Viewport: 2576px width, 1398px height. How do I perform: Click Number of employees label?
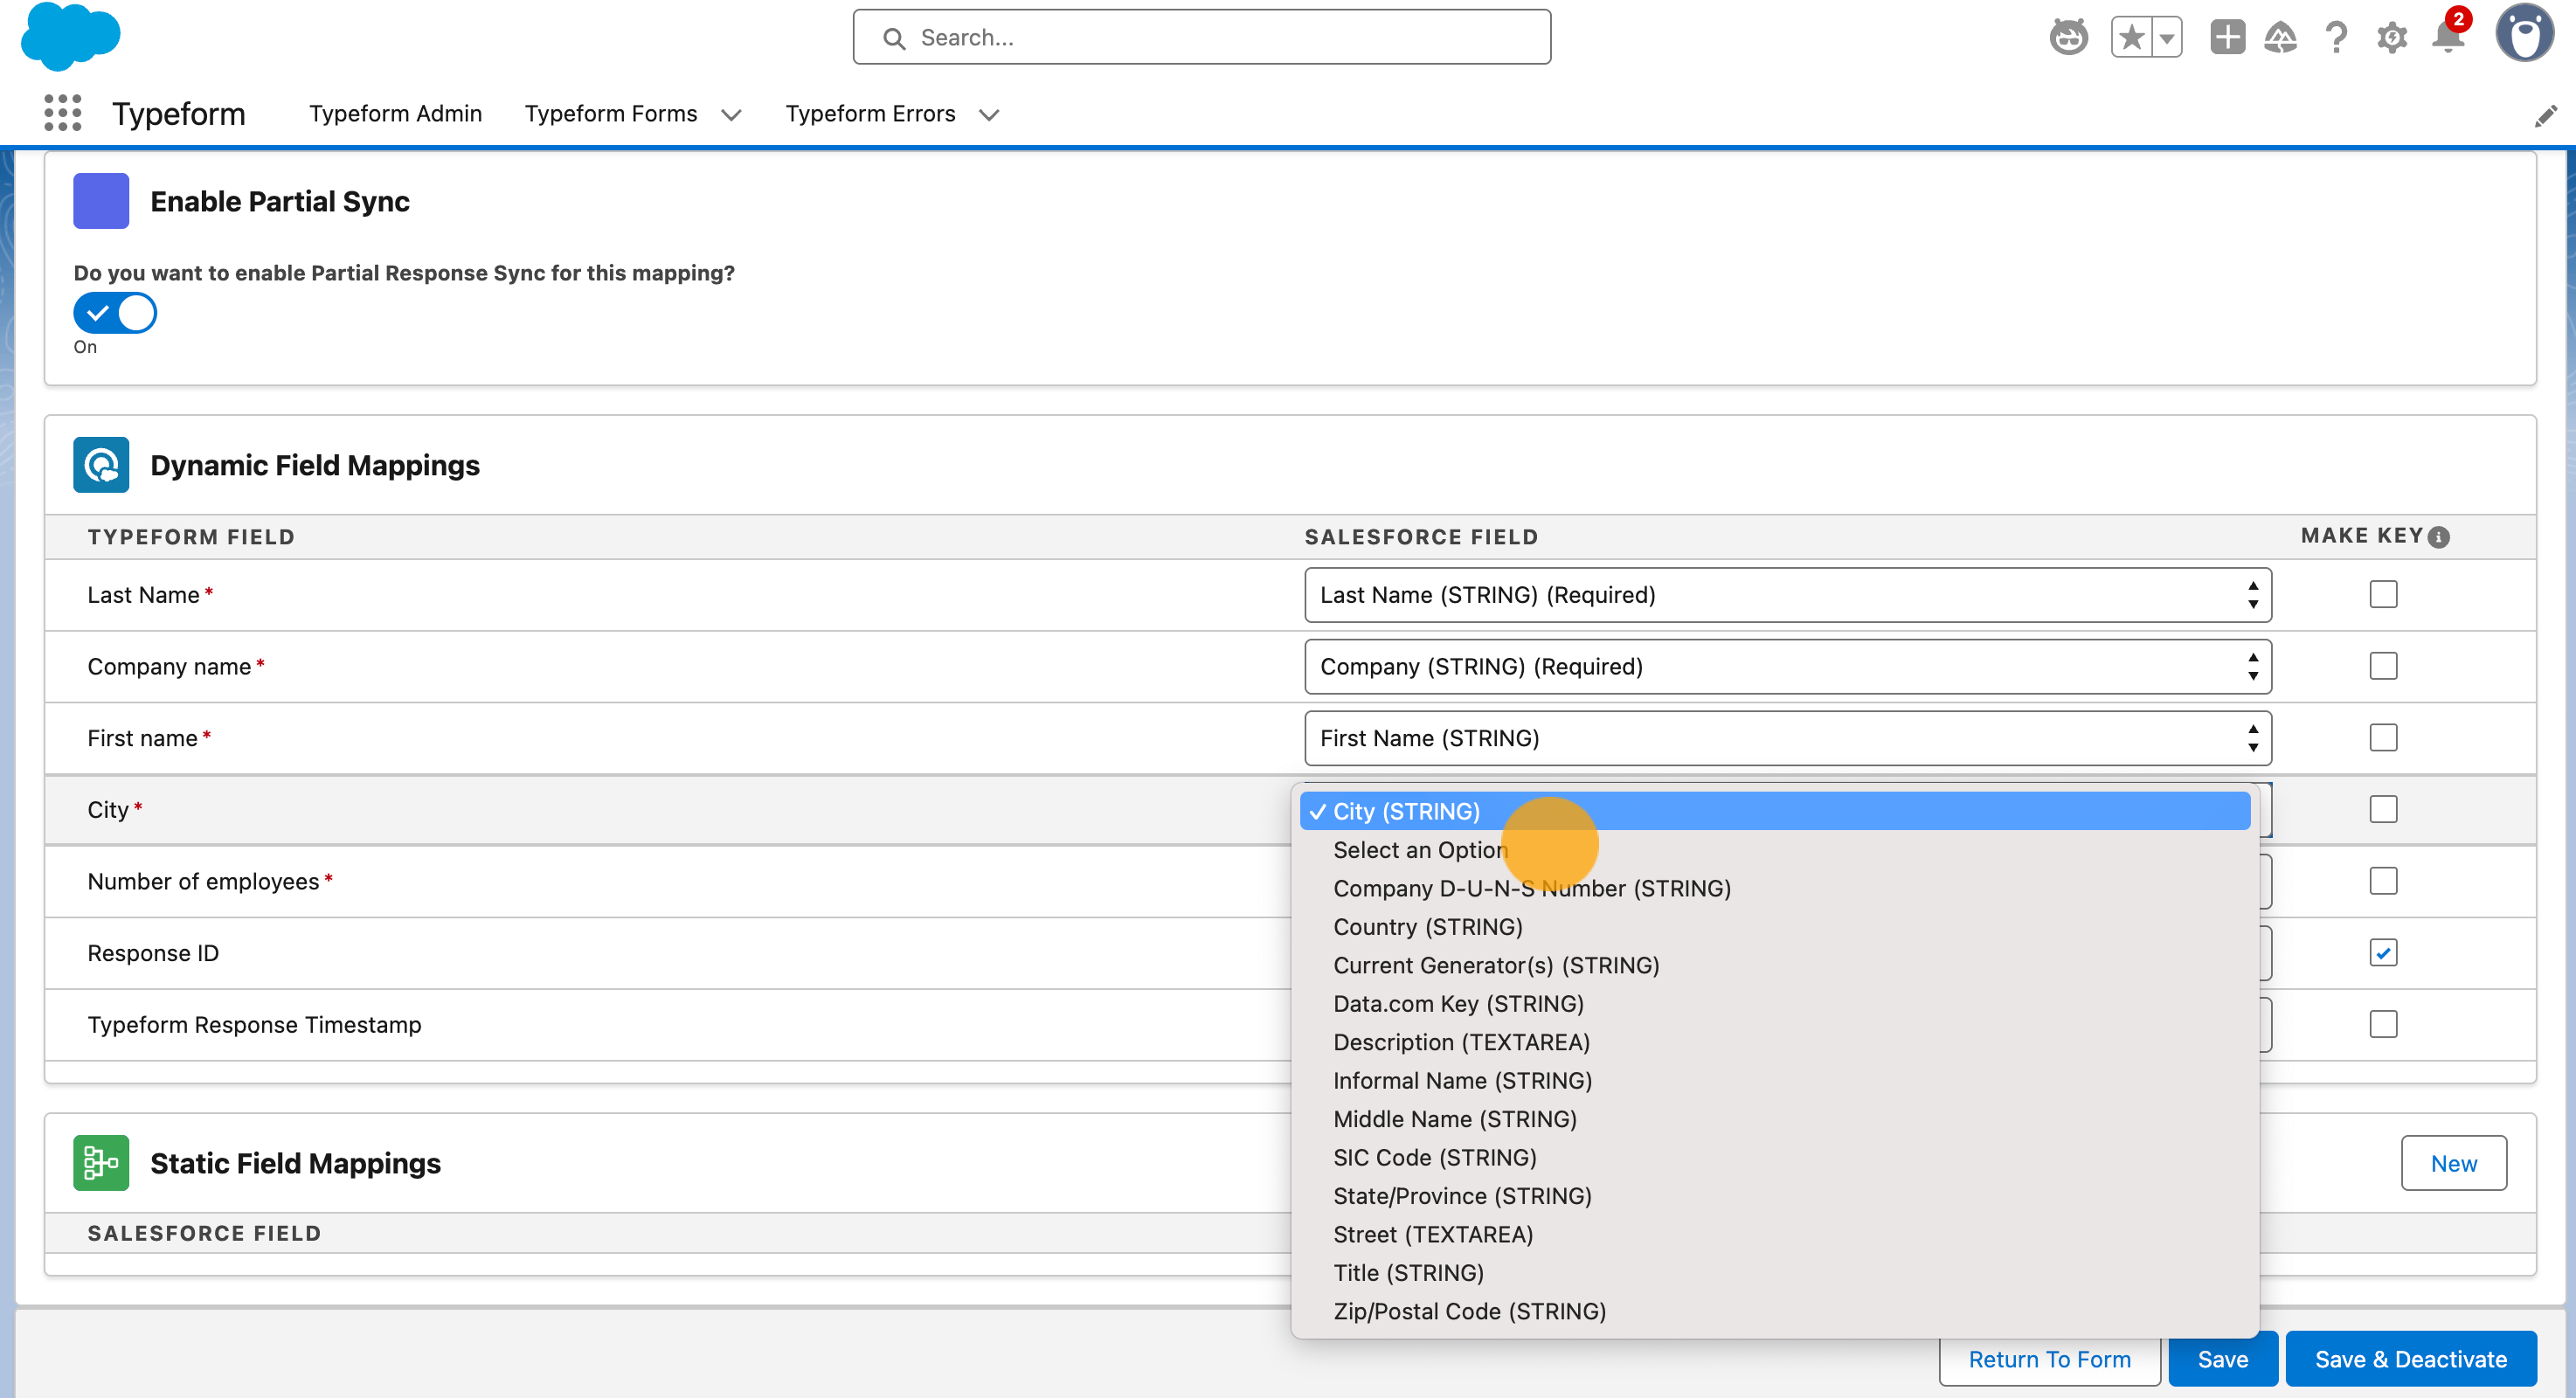203,881
